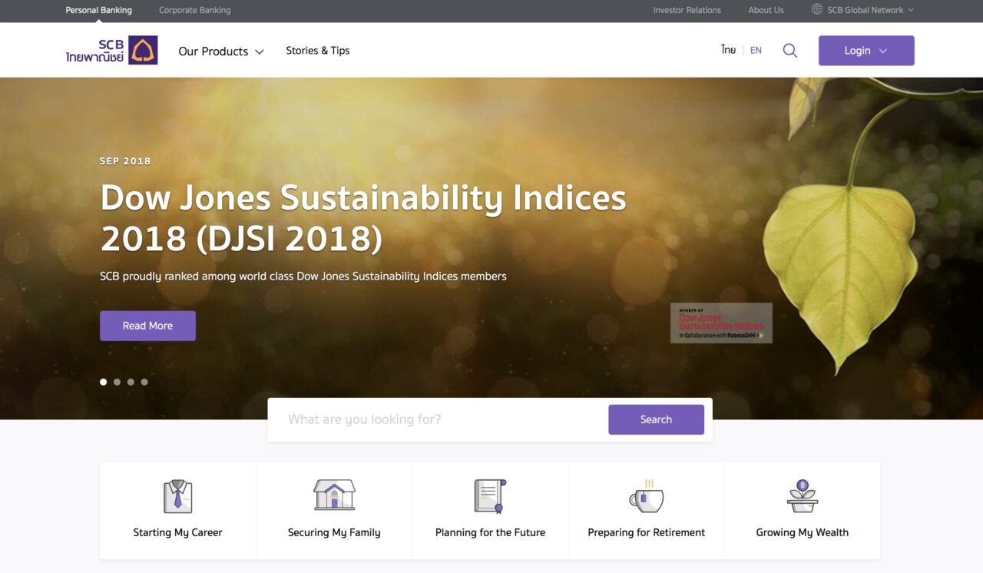Switch to Personal Banking tab
983x573 pixels.
coord(98,10)
